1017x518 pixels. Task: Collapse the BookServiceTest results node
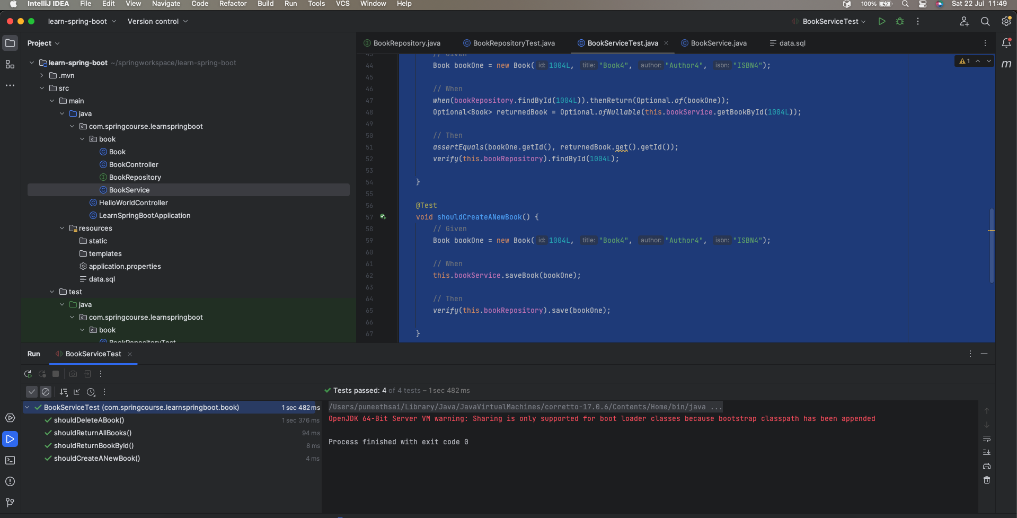click(x=27, y=407)
